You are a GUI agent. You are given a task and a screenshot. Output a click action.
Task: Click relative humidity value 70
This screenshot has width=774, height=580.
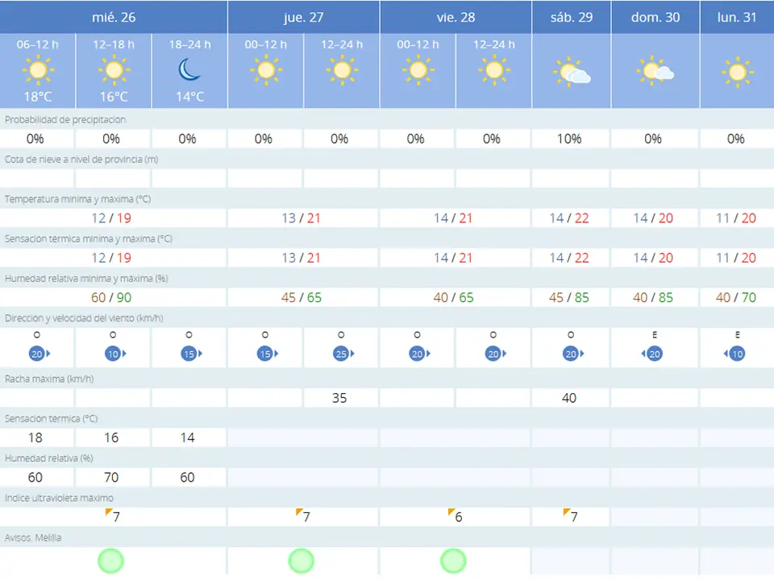pos(111,478)
